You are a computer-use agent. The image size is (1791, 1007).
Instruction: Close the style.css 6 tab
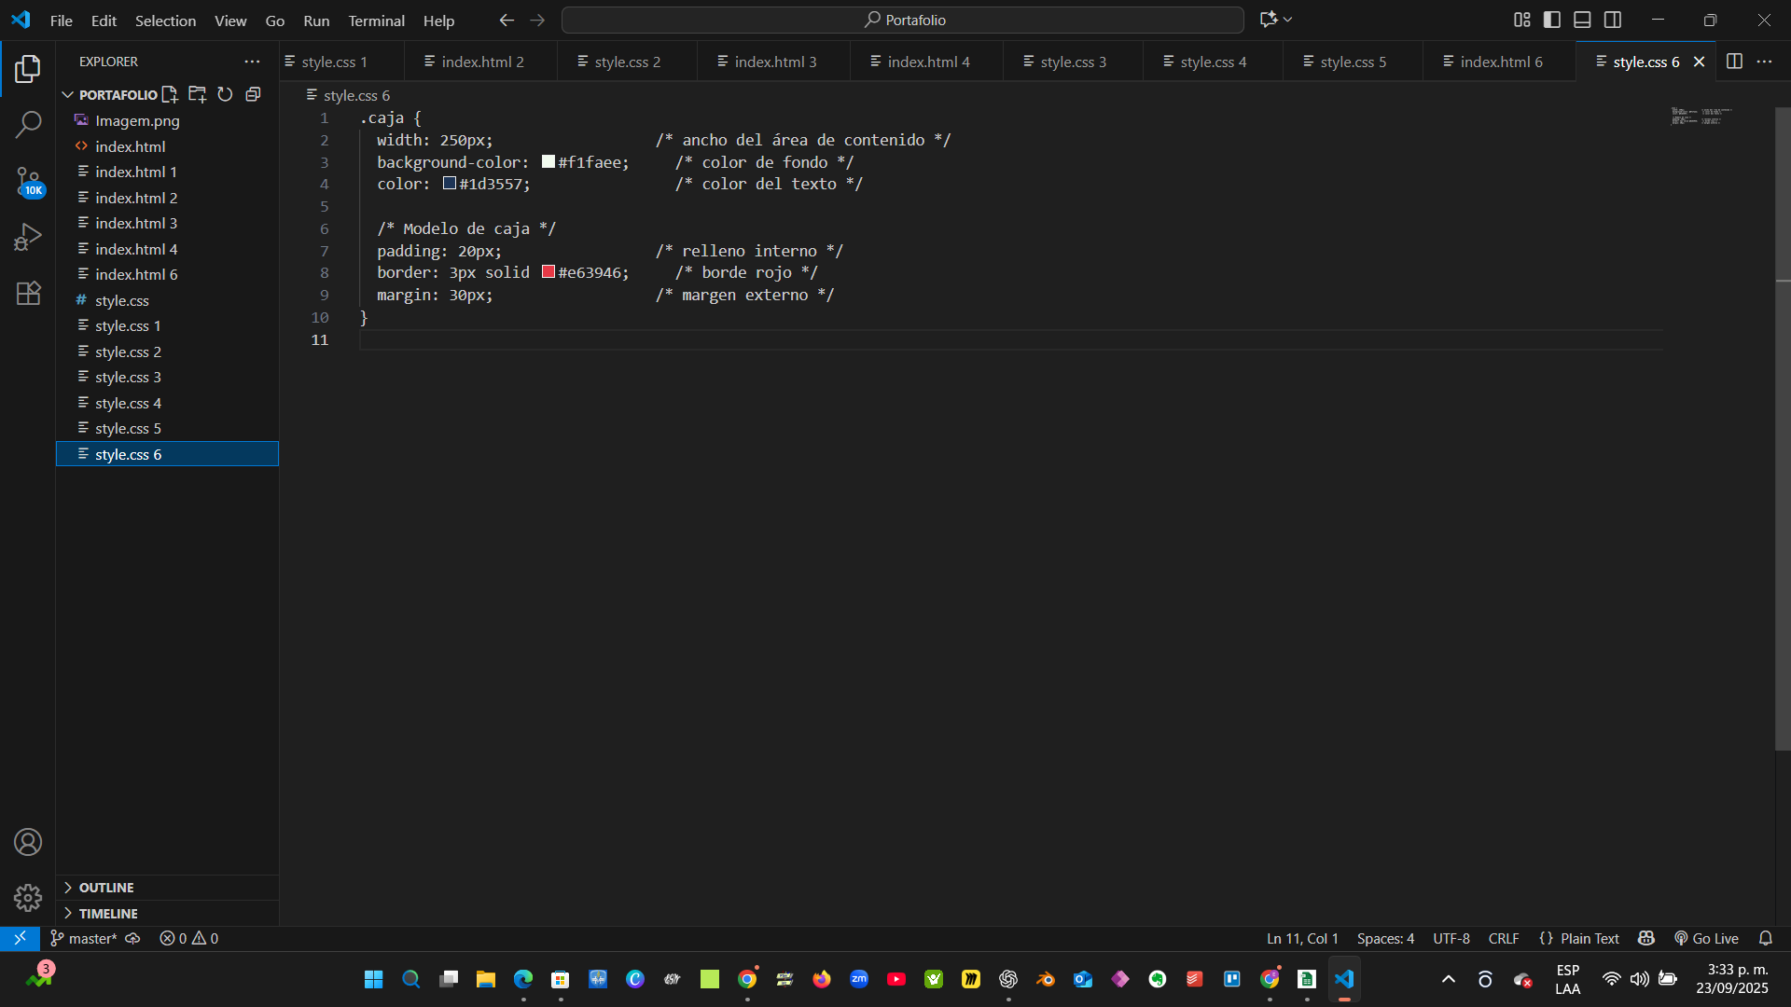1699,62
